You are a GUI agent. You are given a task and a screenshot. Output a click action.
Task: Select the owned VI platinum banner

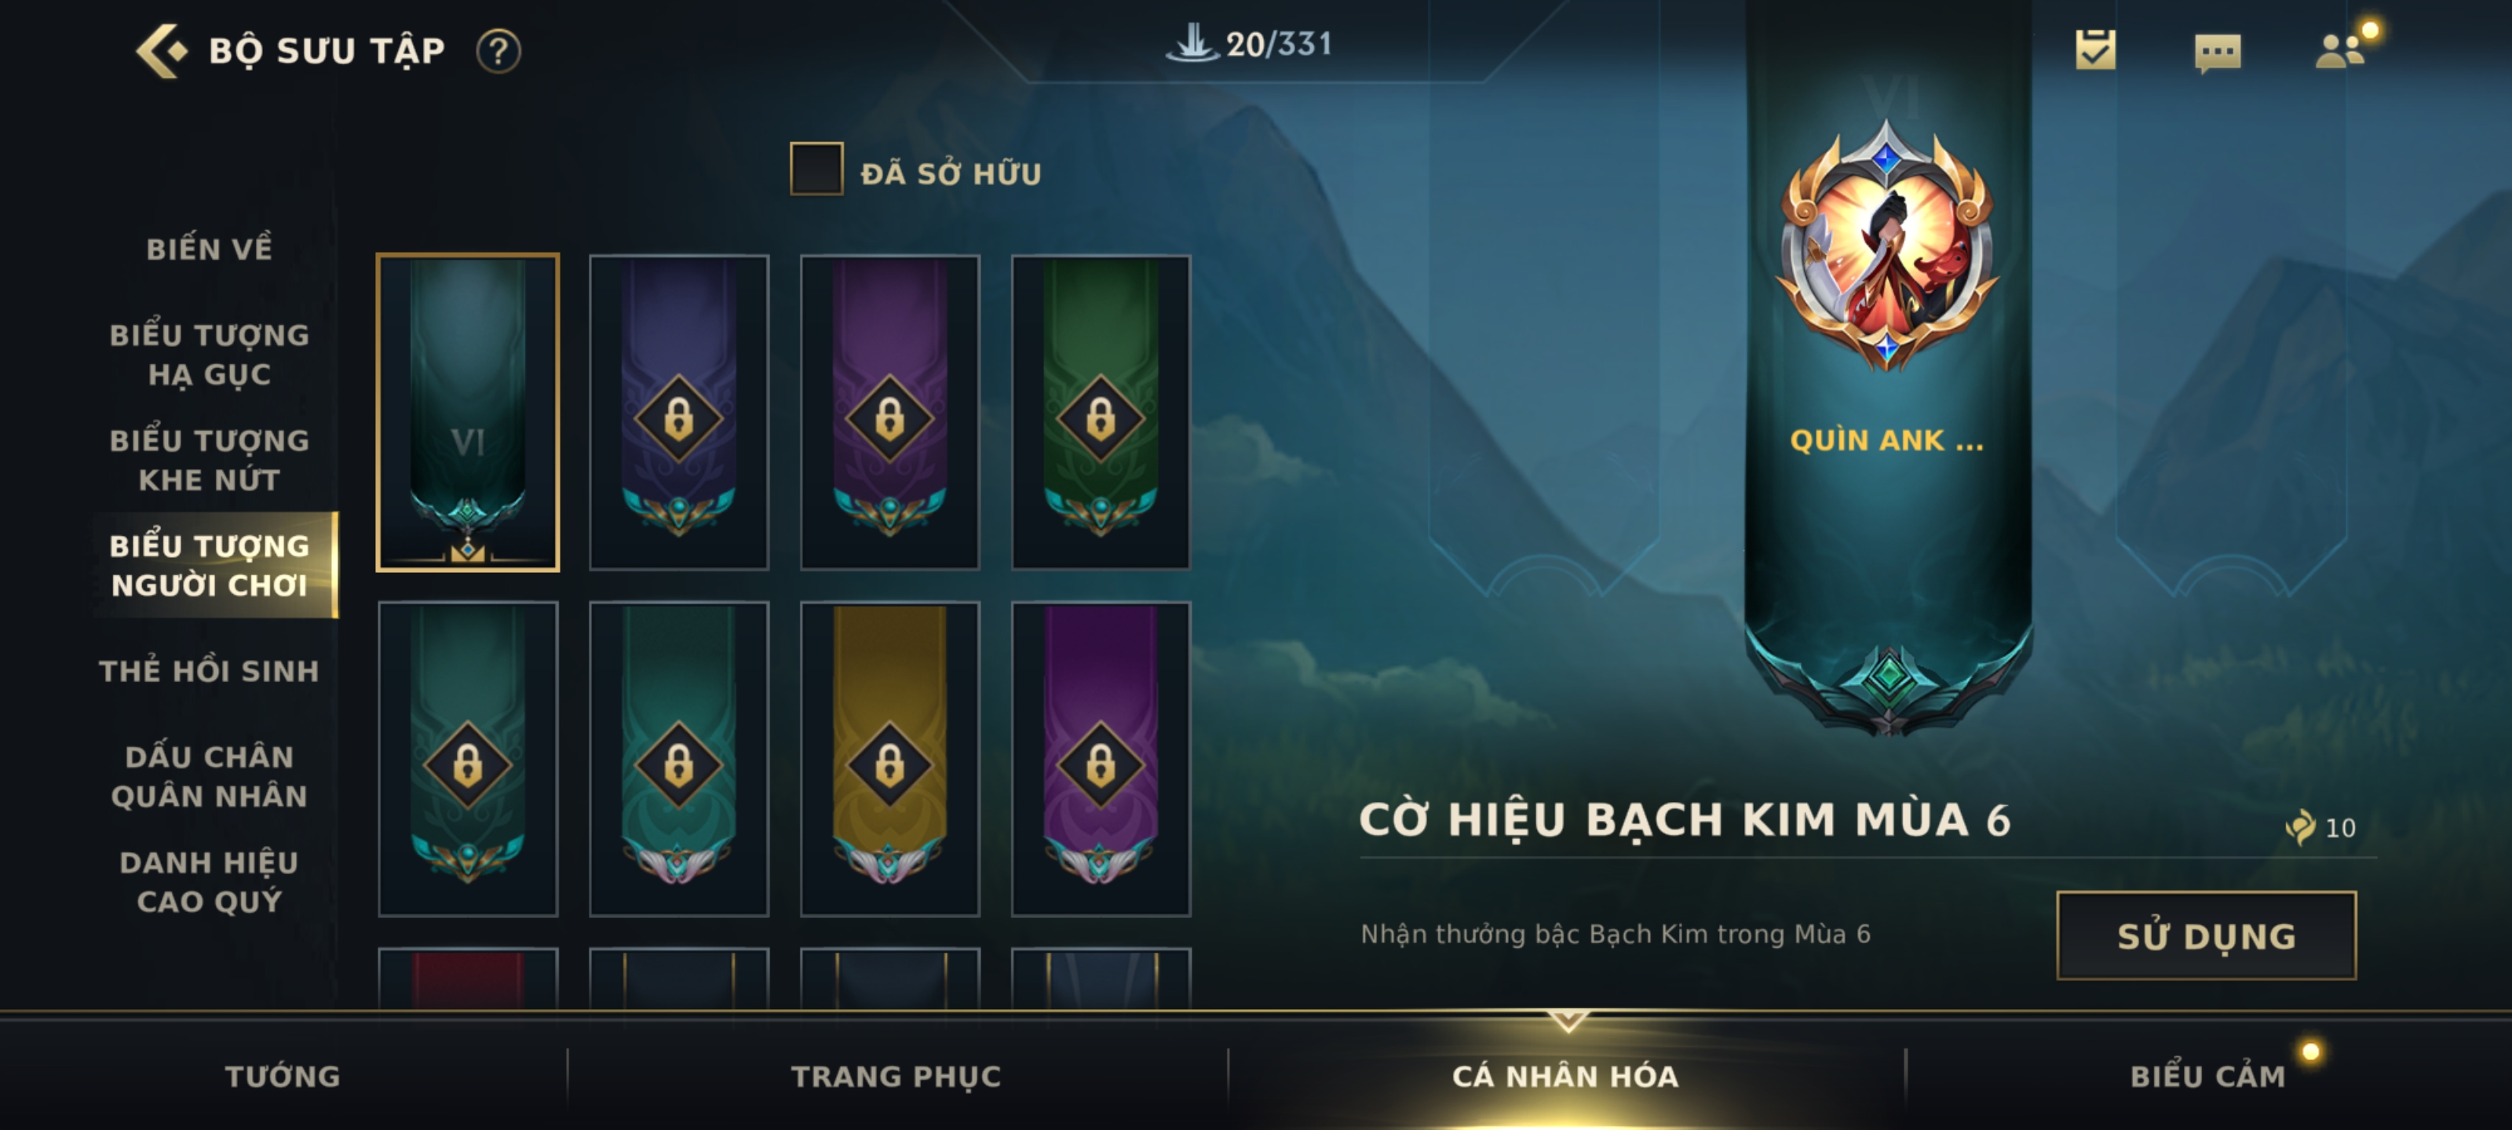(x=468, y=413)
